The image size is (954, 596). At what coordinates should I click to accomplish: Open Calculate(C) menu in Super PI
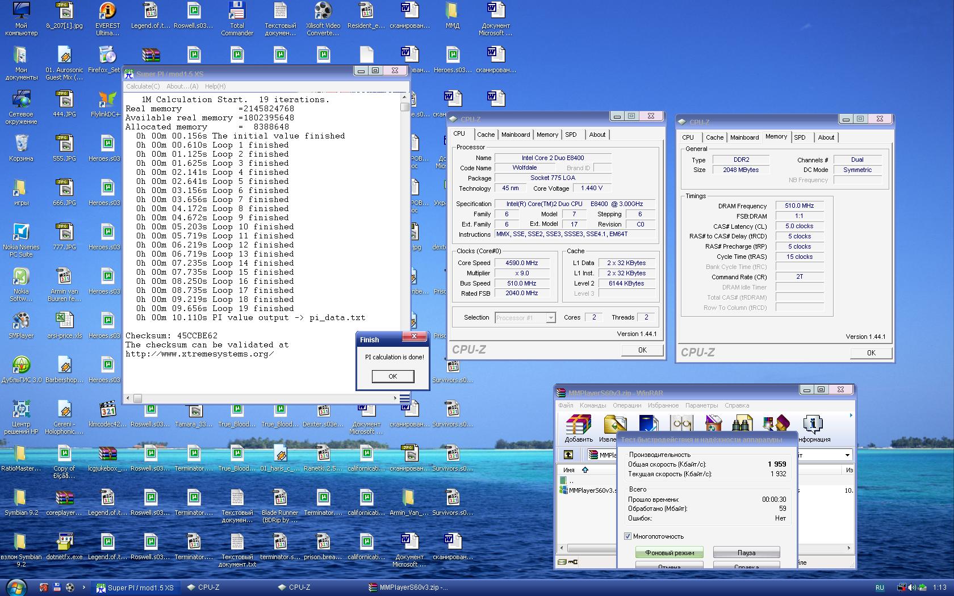(x=143, y=86)
